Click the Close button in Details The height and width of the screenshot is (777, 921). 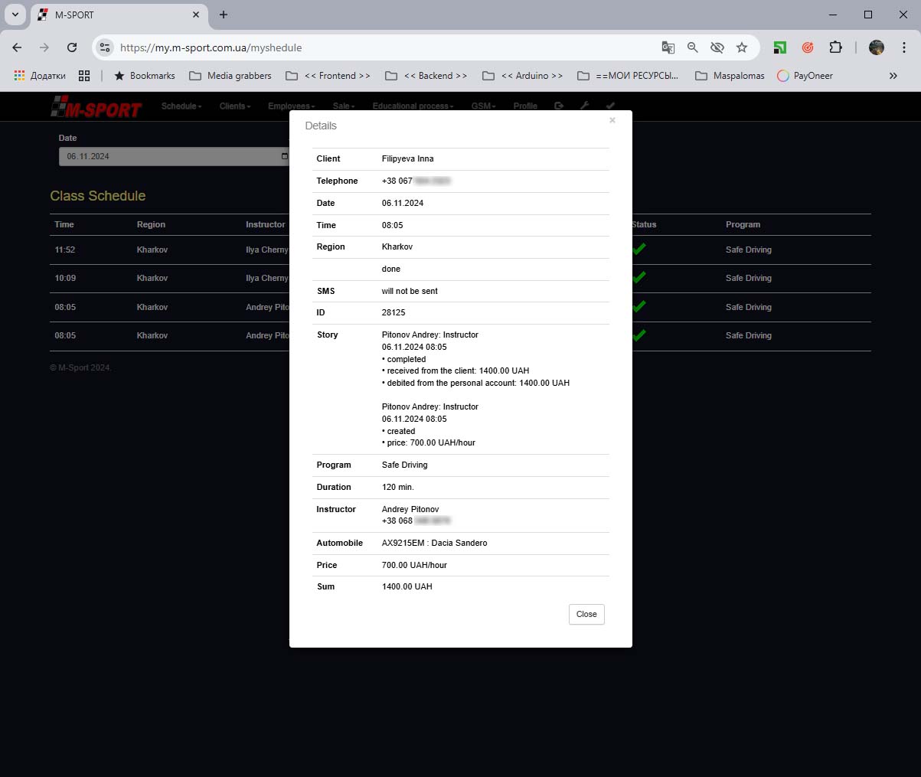[x=586, y=614]
